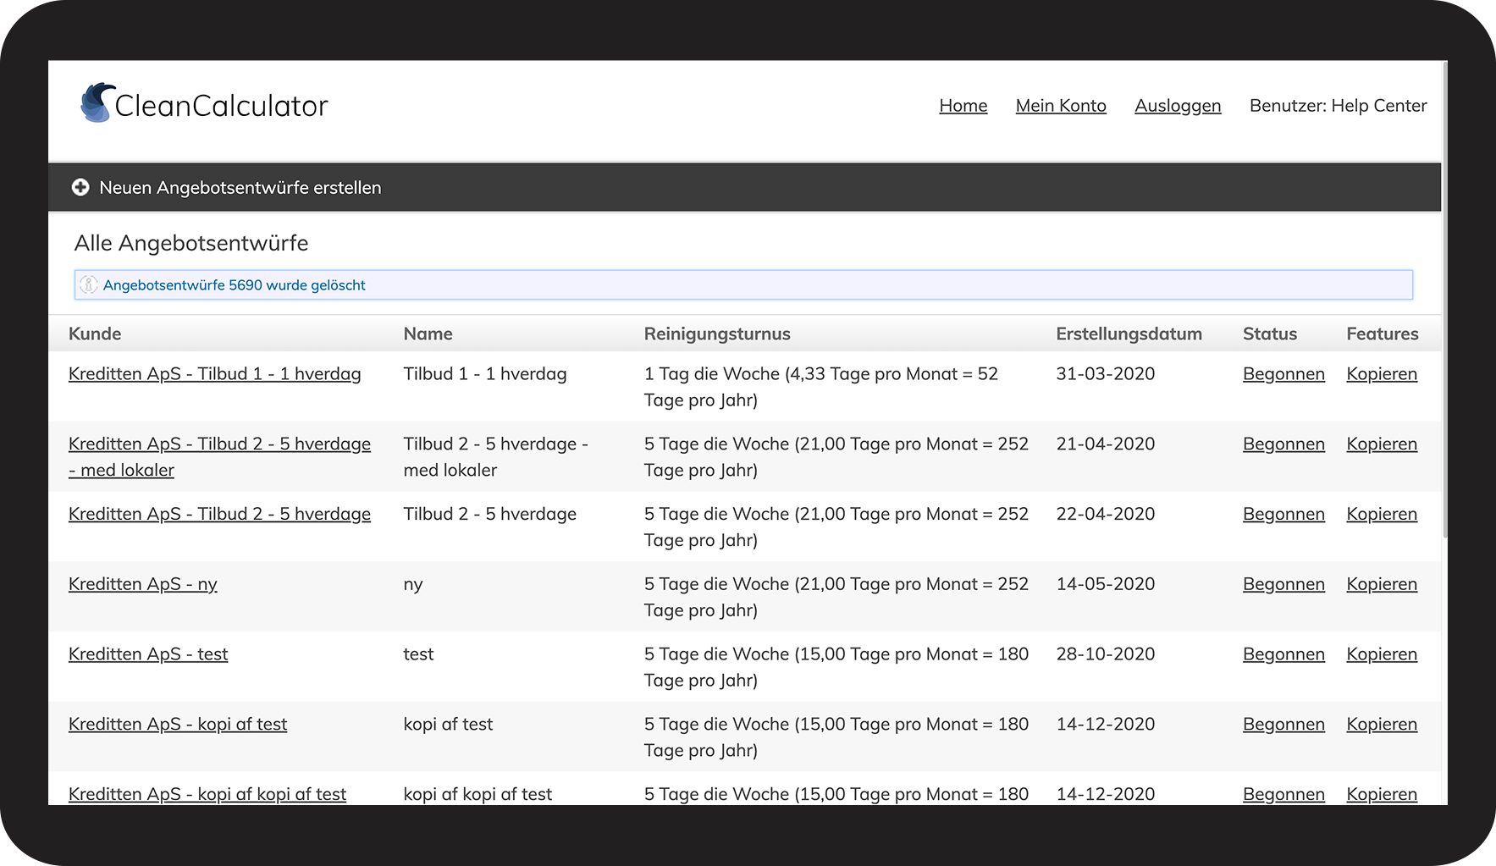Click Begonnen status for 14-05-2020 draft
Screen dimensions: 1496x866
tap(1283, 584)
